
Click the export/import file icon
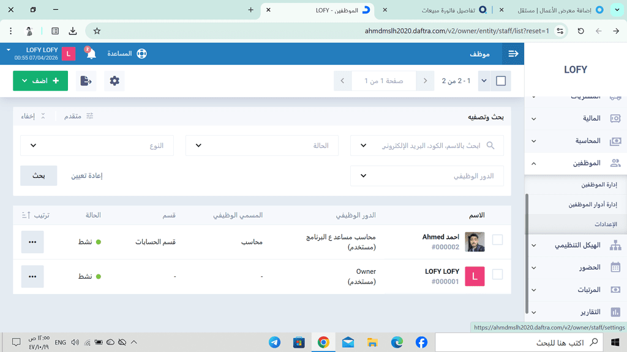click(86, 81)
